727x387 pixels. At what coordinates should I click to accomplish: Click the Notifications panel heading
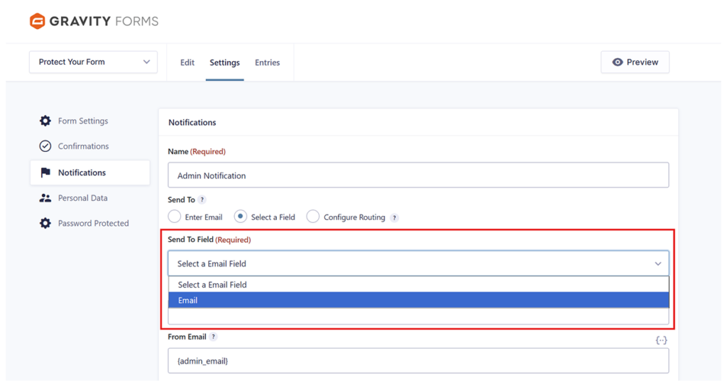pyautogui.click(x=192, y=123)
